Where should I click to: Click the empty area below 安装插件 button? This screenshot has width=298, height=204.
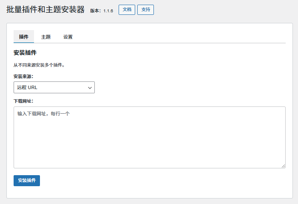point(149,192)
